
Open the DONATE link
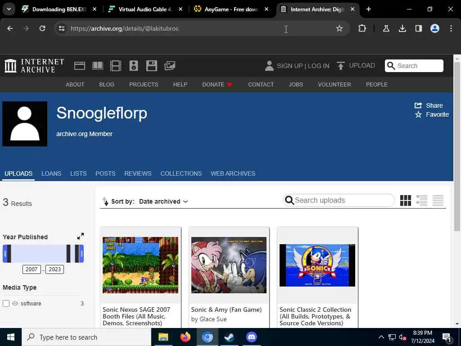217,84
